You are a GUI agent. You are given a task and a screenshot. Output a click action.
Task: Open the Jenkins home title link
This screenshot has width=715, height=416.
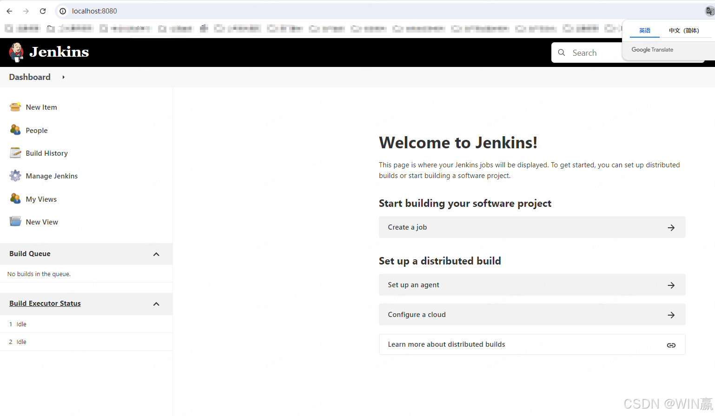[59, 52]
